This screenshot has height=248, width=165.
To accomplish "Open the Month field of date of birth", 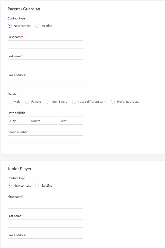I will [x=43, y=121].
